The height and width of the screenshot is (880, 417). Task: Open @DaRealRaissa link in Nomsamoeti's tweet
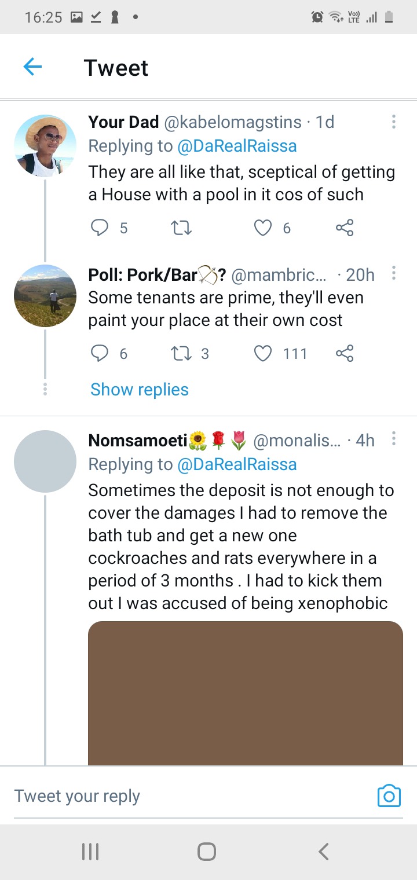(237, 464)
